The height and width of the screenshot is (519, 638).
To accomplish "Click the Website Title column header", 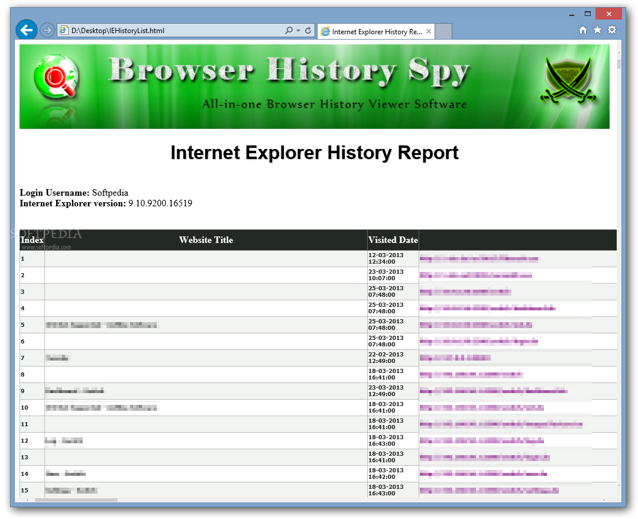I will click(206, 240).
